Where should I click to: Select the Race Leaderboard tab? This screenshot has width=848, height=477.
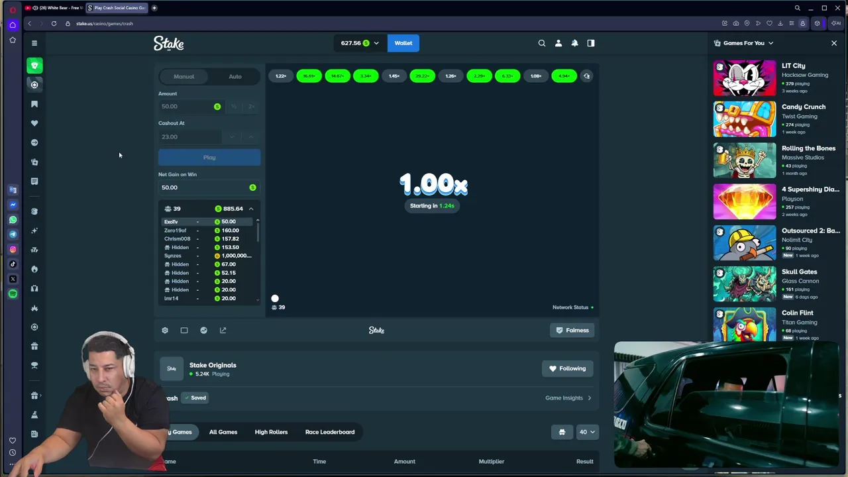pos(330,432)
